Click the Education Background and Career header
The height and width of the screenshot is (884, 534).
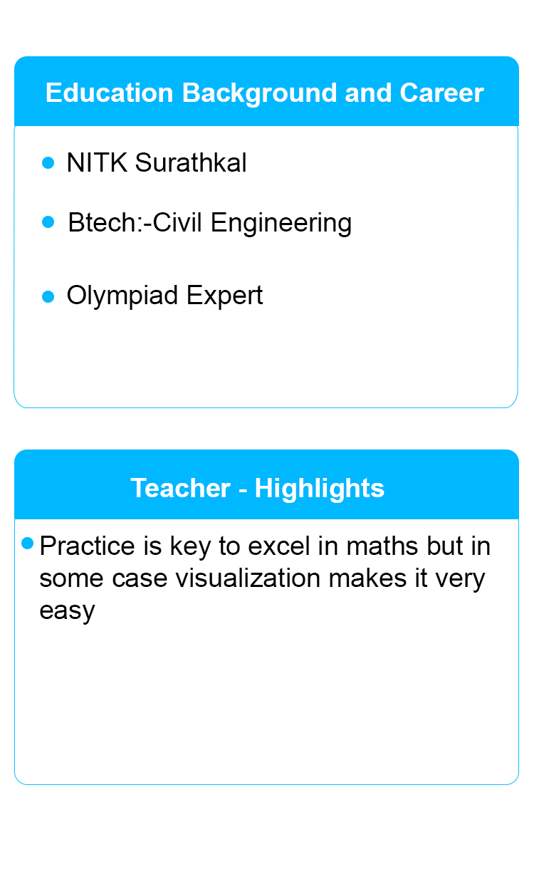265,93
